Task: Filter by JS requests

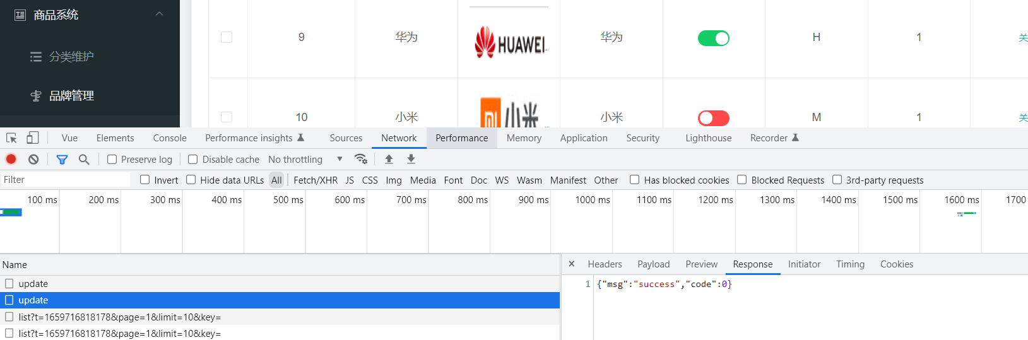Action: tap(350, 180)
